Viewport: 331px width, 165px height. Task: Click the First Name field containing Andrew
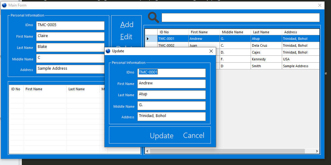(171, 84)
